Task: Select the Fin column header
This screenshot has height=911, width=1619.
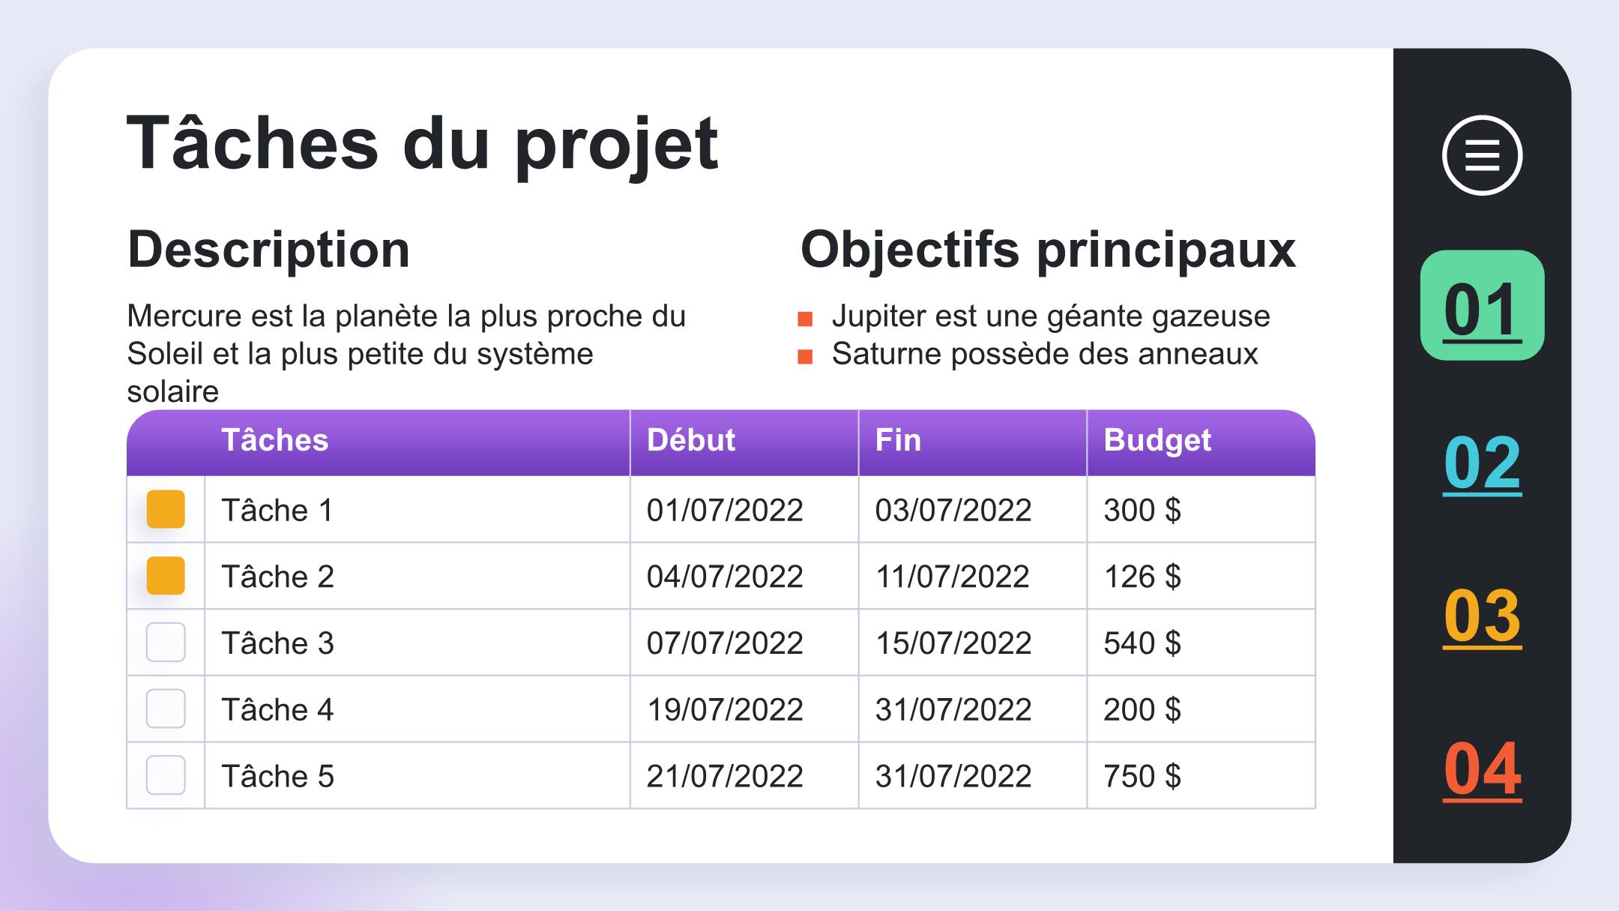Action: point(898,441)
